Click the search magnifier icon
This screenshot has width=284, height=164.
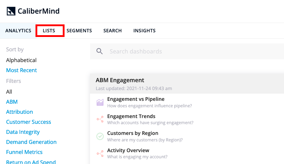pos(99,51)
